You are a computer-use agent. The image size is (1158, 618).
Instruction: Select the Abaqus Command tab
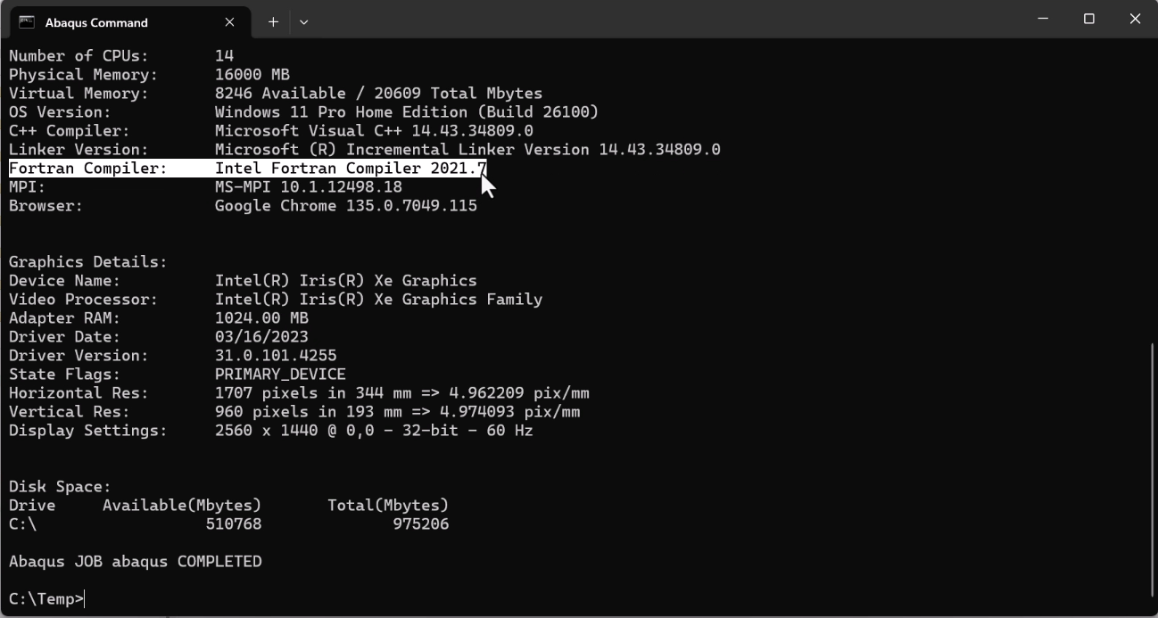[107, 22]
